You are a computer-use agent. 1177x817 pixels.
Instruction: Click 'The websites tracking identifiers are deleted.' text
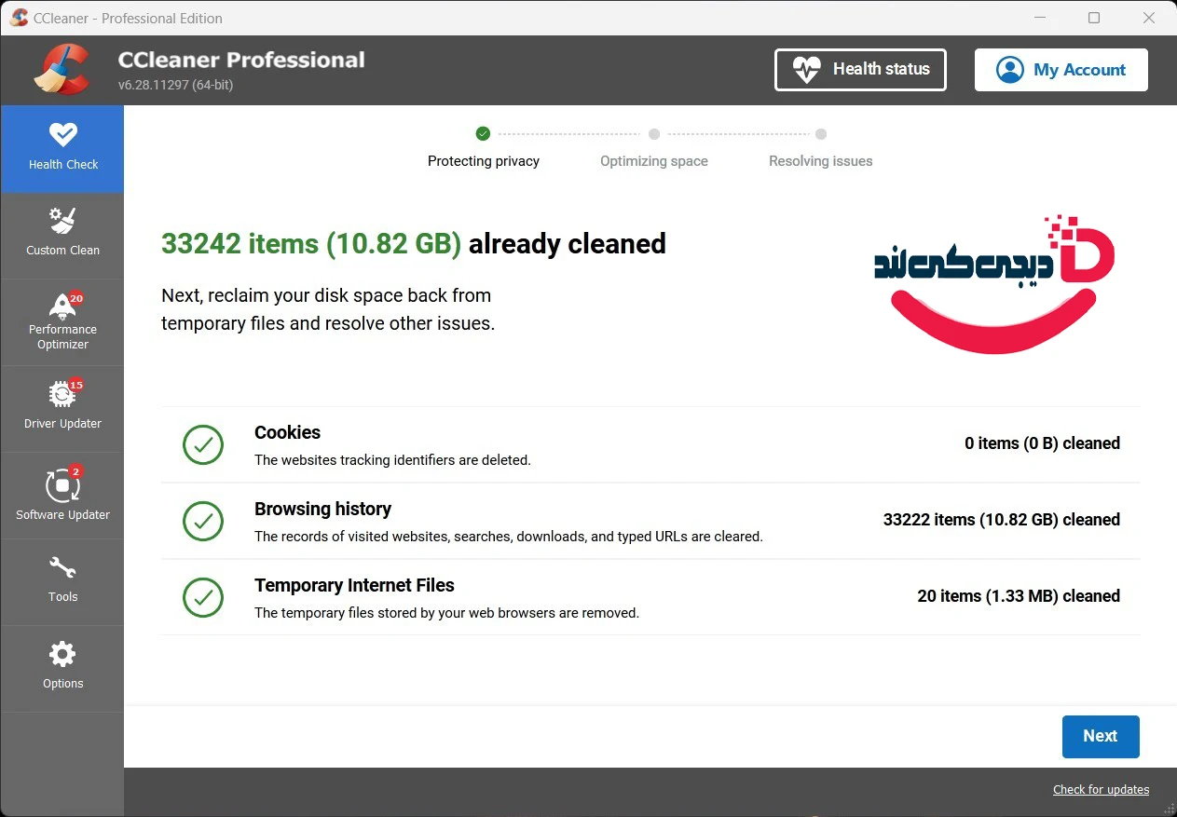coord(392,460)
